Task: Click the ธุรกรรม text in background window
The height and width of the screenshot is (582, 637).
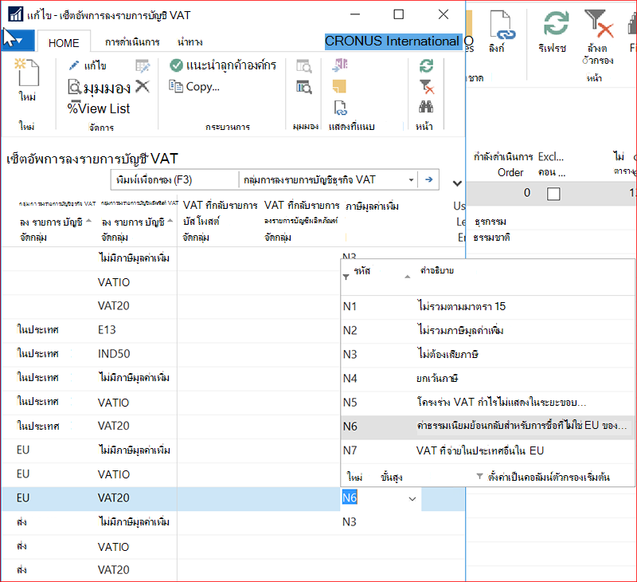Action: pyautogui.click(x=490, y=222)
